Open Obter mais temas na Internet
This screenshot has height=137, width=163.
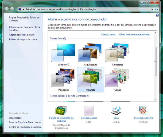134,35
